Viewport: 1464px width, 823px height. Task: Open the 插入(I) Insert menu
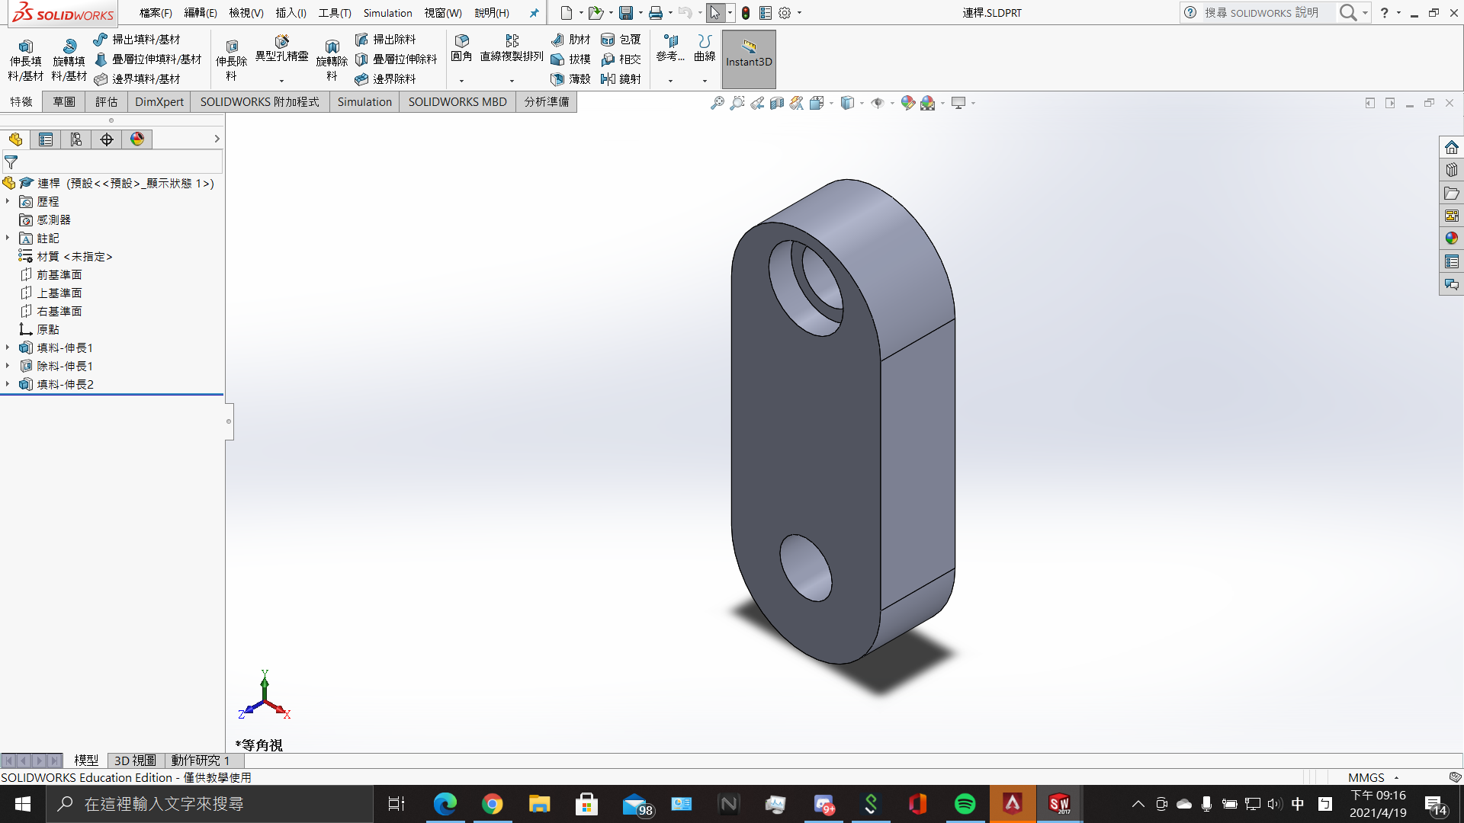(291, 13)
